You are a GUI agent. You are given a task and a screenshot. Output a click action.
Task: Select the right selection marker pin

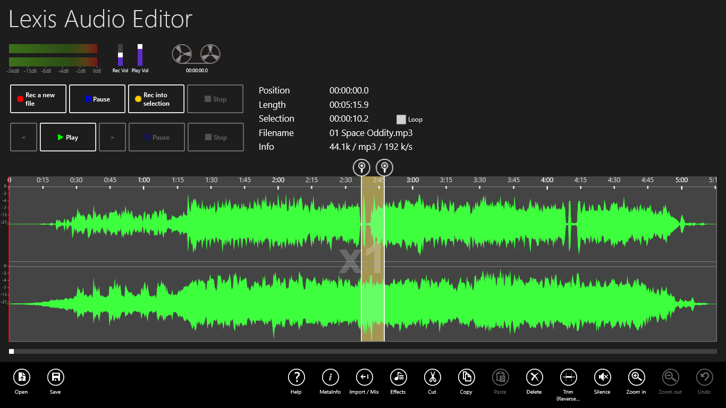click(x=384, y=167)
